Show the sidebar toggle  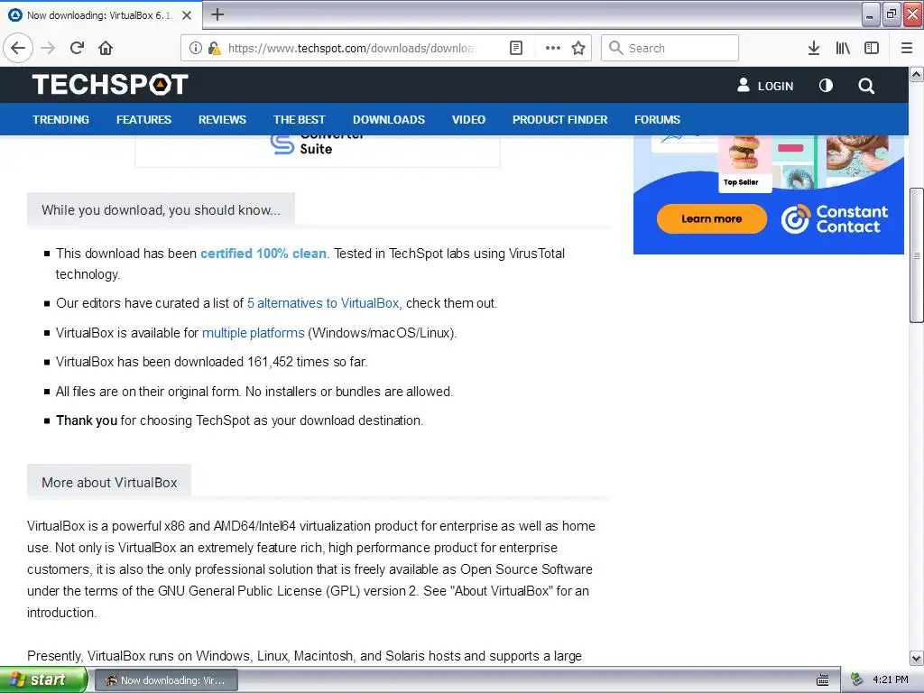click(872, 48)
